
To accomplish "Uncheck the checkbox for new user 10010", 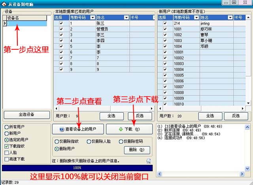I will point(165,104).
